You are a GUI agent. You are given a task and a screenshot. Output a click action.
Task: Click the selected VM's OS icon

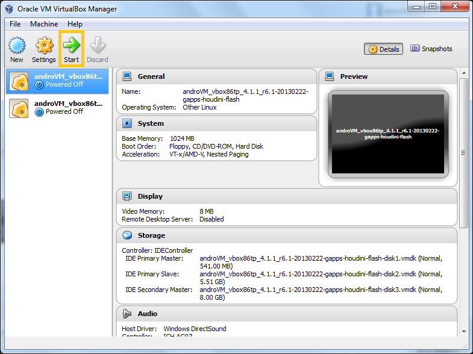[19, 81]
